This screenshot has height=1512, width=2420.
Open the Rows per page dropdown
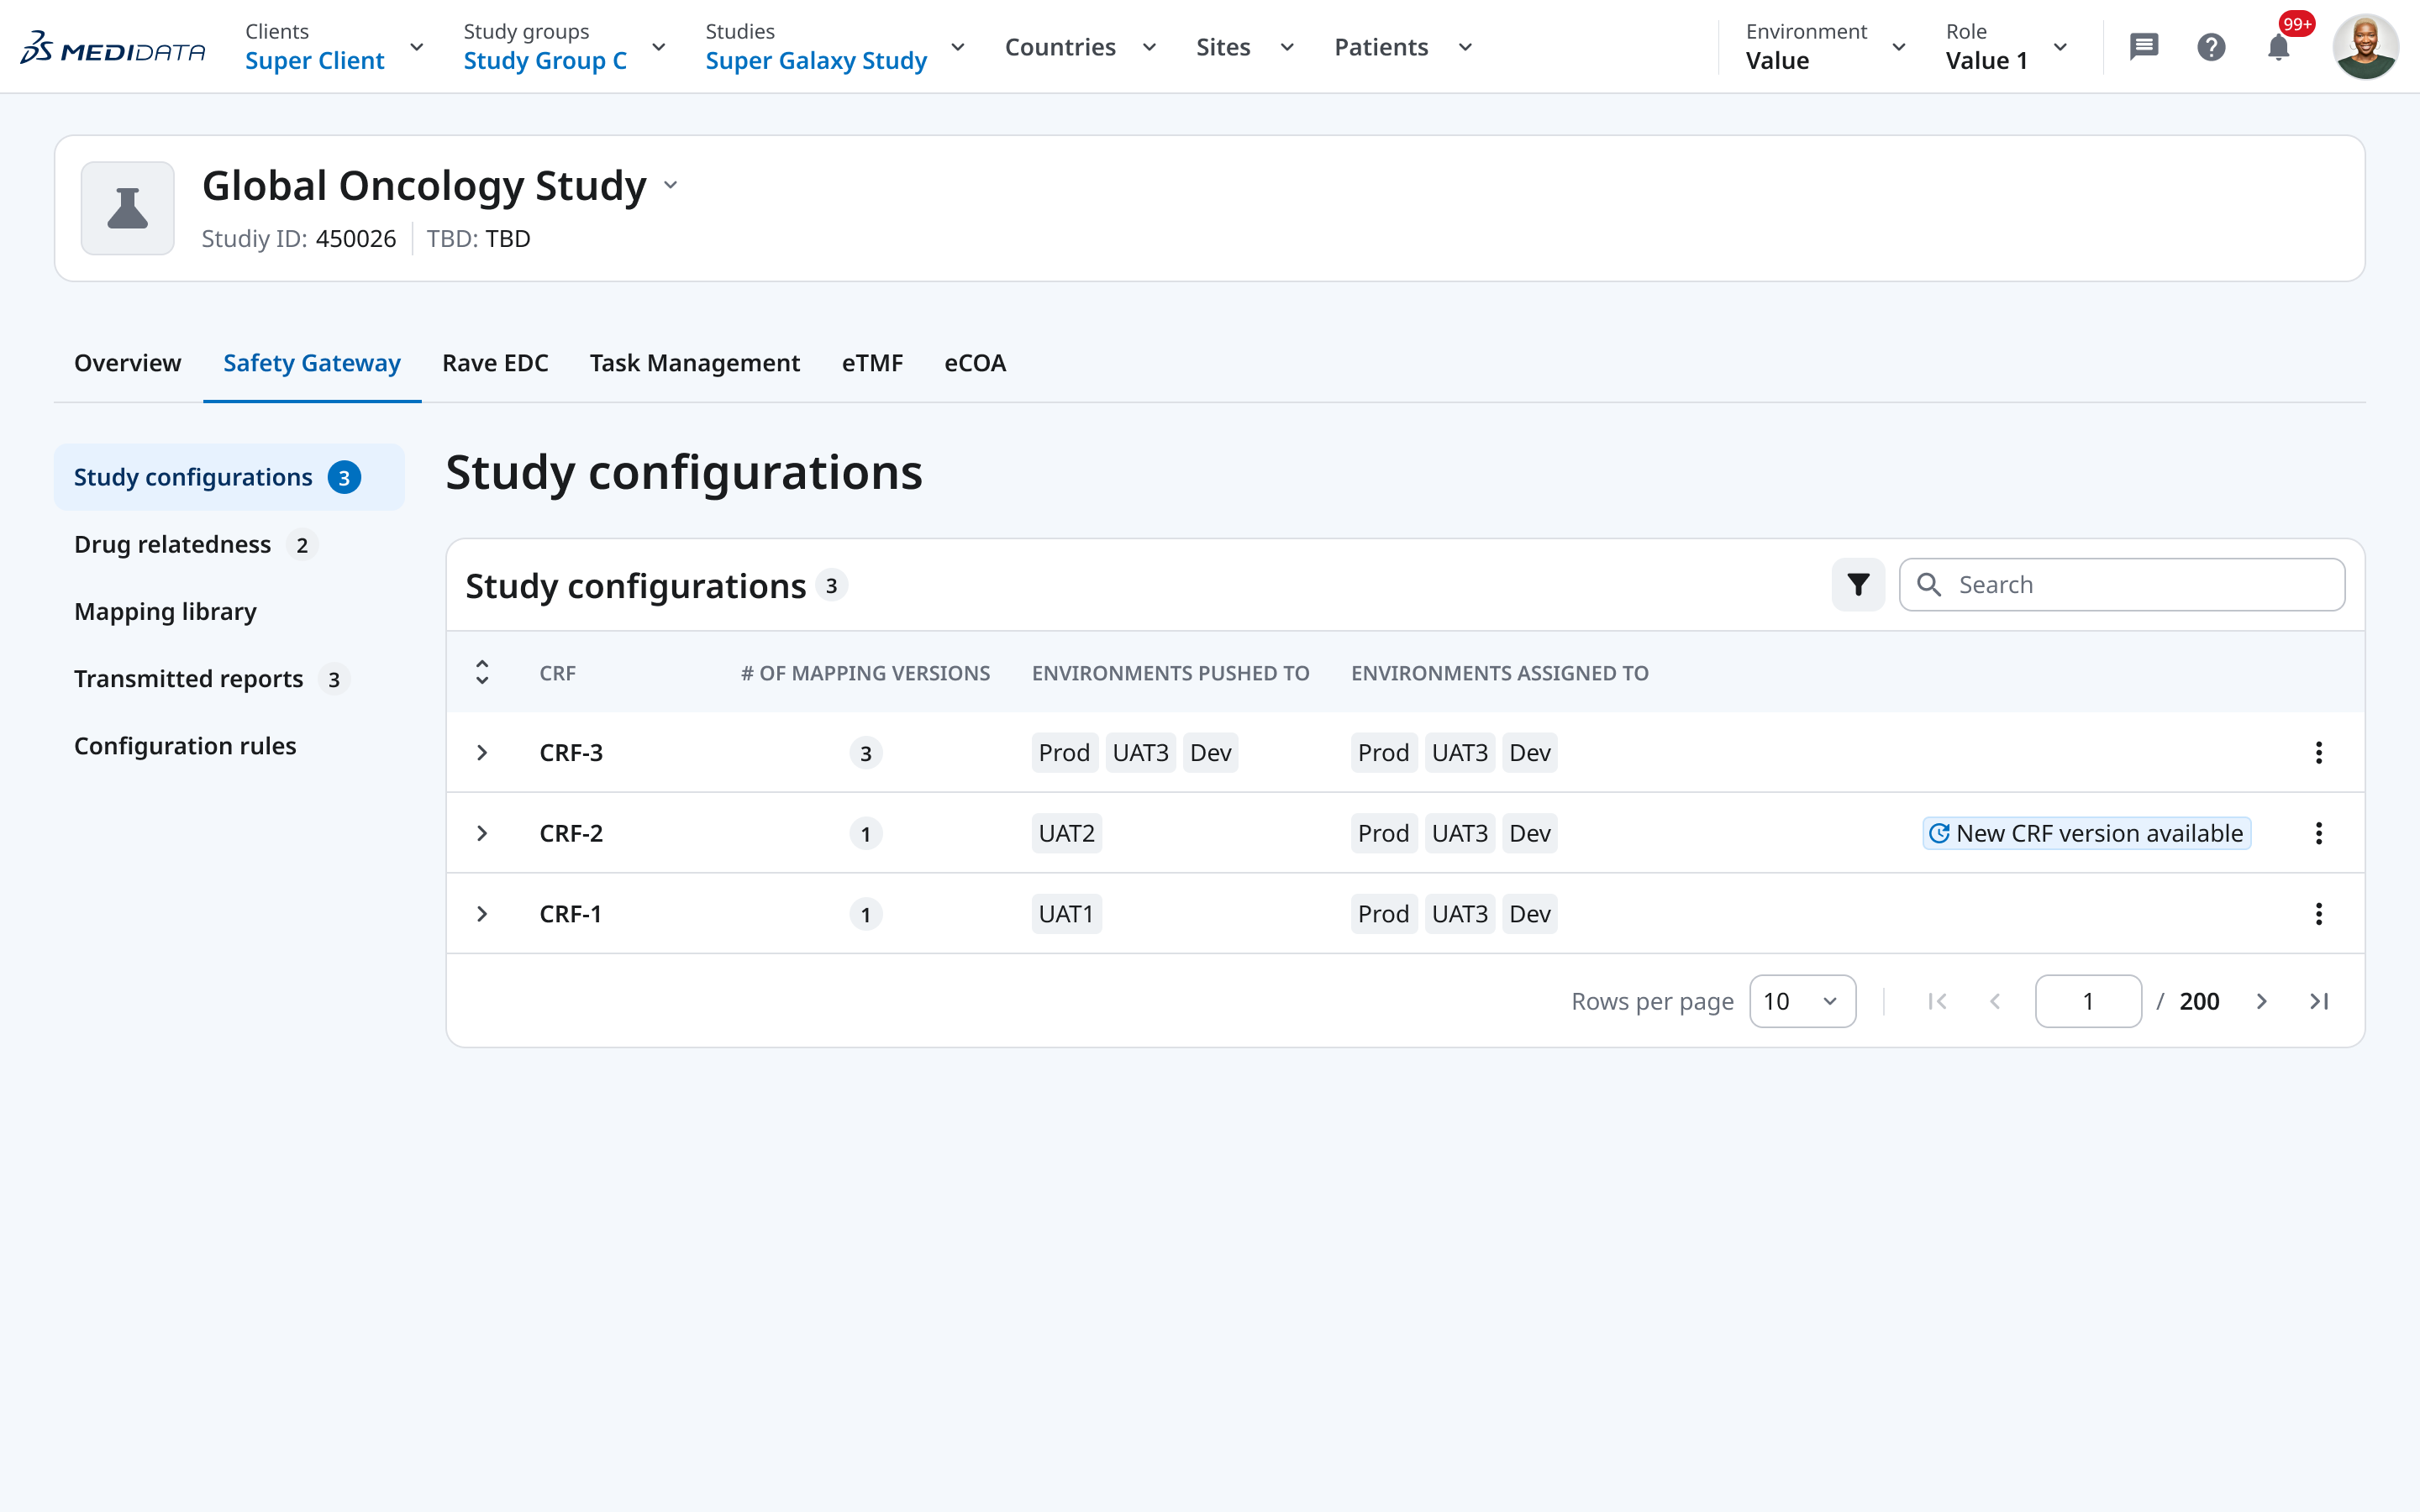(x=1801, y=1000)
